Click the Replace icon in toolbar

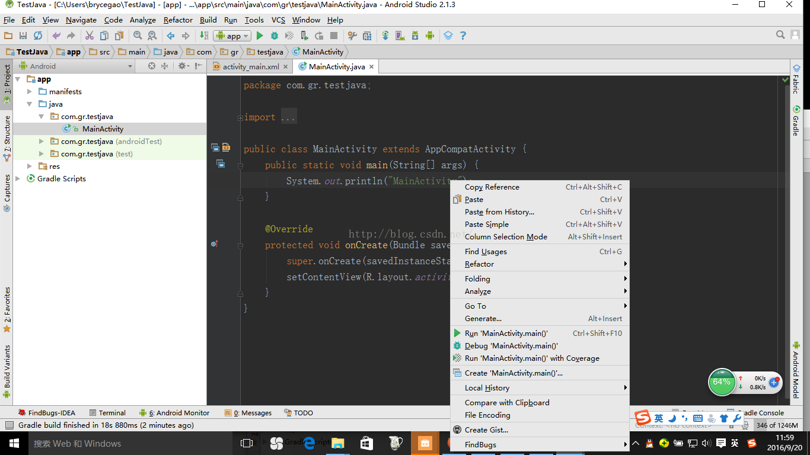tap(152, 36)
